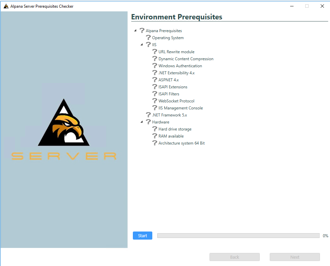Screen dimensions: 330x266
Task: Select WebSocket Protocol text
Action: pyautogui.click(x=176, y=101)
